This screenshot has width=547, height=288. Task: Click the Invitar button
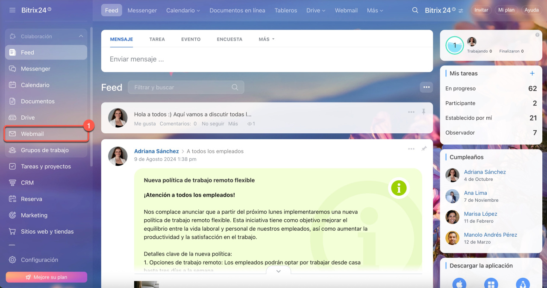pyautogui.click(x=481, y=10)
